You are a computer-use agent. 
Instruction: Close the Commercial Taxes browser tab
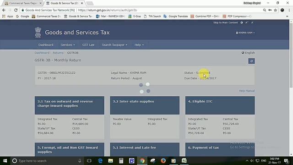click(41, 3)
